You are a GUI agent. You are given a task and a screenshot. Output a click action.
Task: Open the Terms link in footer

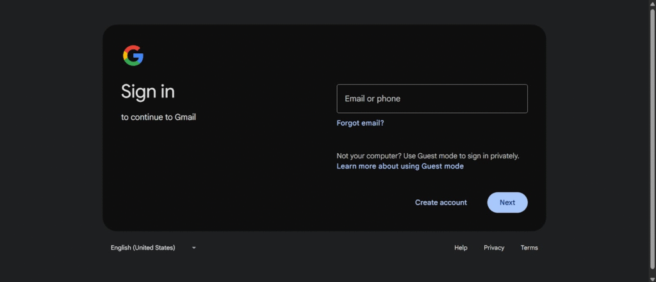tap(529, 247)
